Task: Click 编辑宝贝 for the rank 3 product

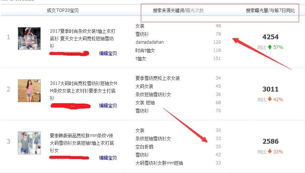Action: point(108,158)
